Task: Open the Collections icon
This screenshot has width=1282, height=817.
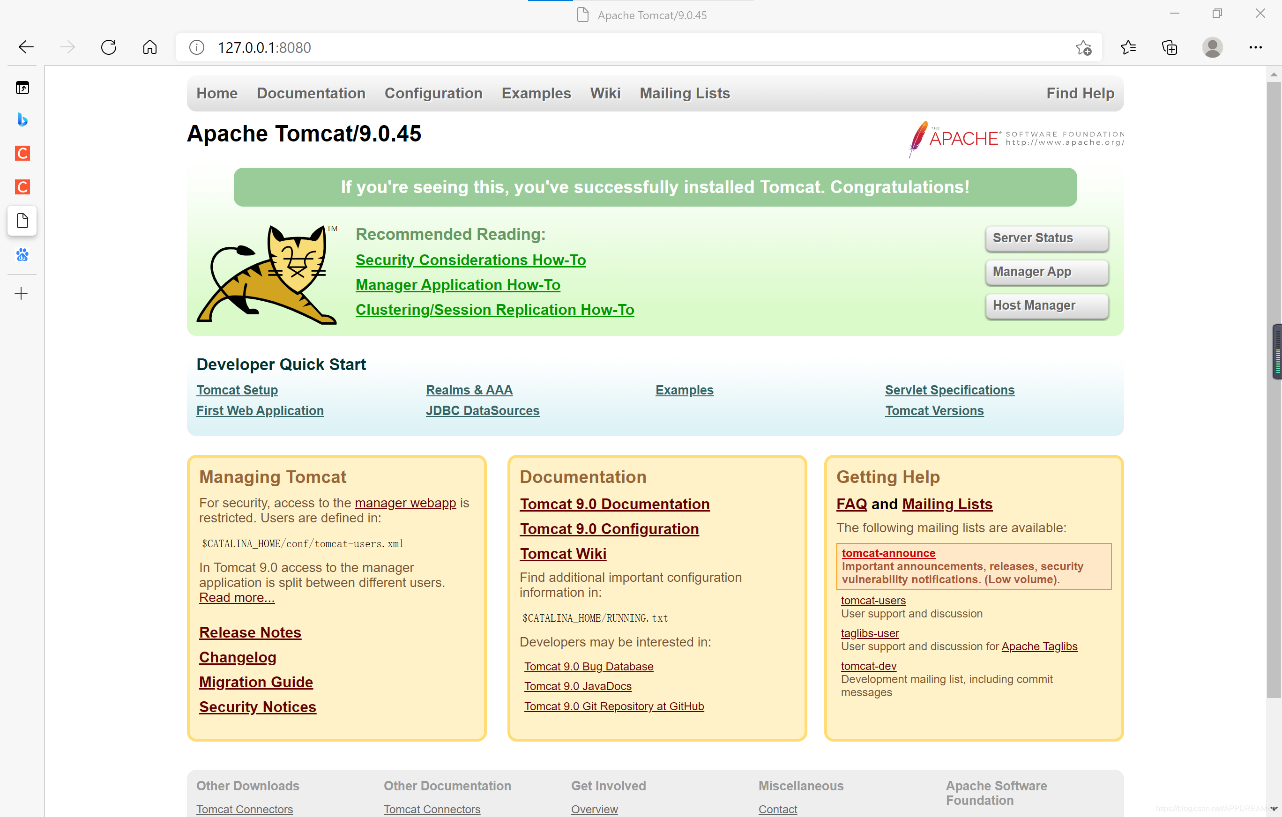Action: (1170, 48)
